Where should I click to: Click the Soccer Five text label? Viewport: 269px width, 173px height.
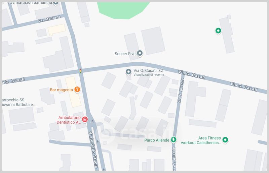[x=125, y=54]
